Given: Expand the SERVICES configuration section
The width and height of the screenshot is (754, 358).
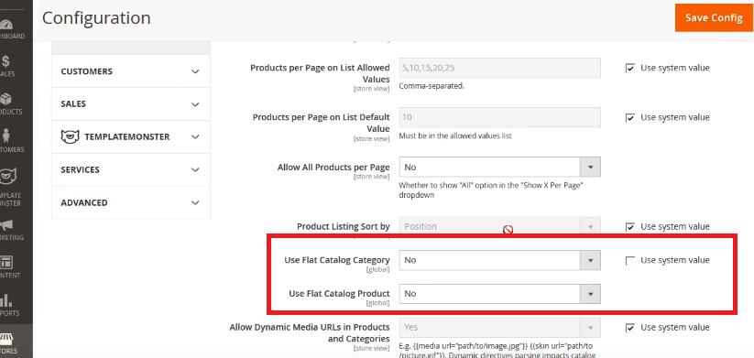Looking at the screenshot, I should 131,169.
